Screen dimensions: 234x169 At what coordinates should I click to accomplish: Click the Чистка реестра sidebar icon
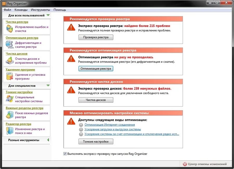(10, 29)
